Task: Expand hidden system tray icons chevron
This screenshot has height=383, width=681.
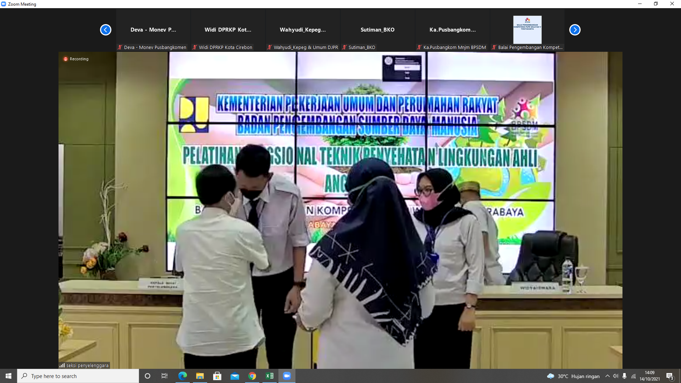Action: coord(608,376)
